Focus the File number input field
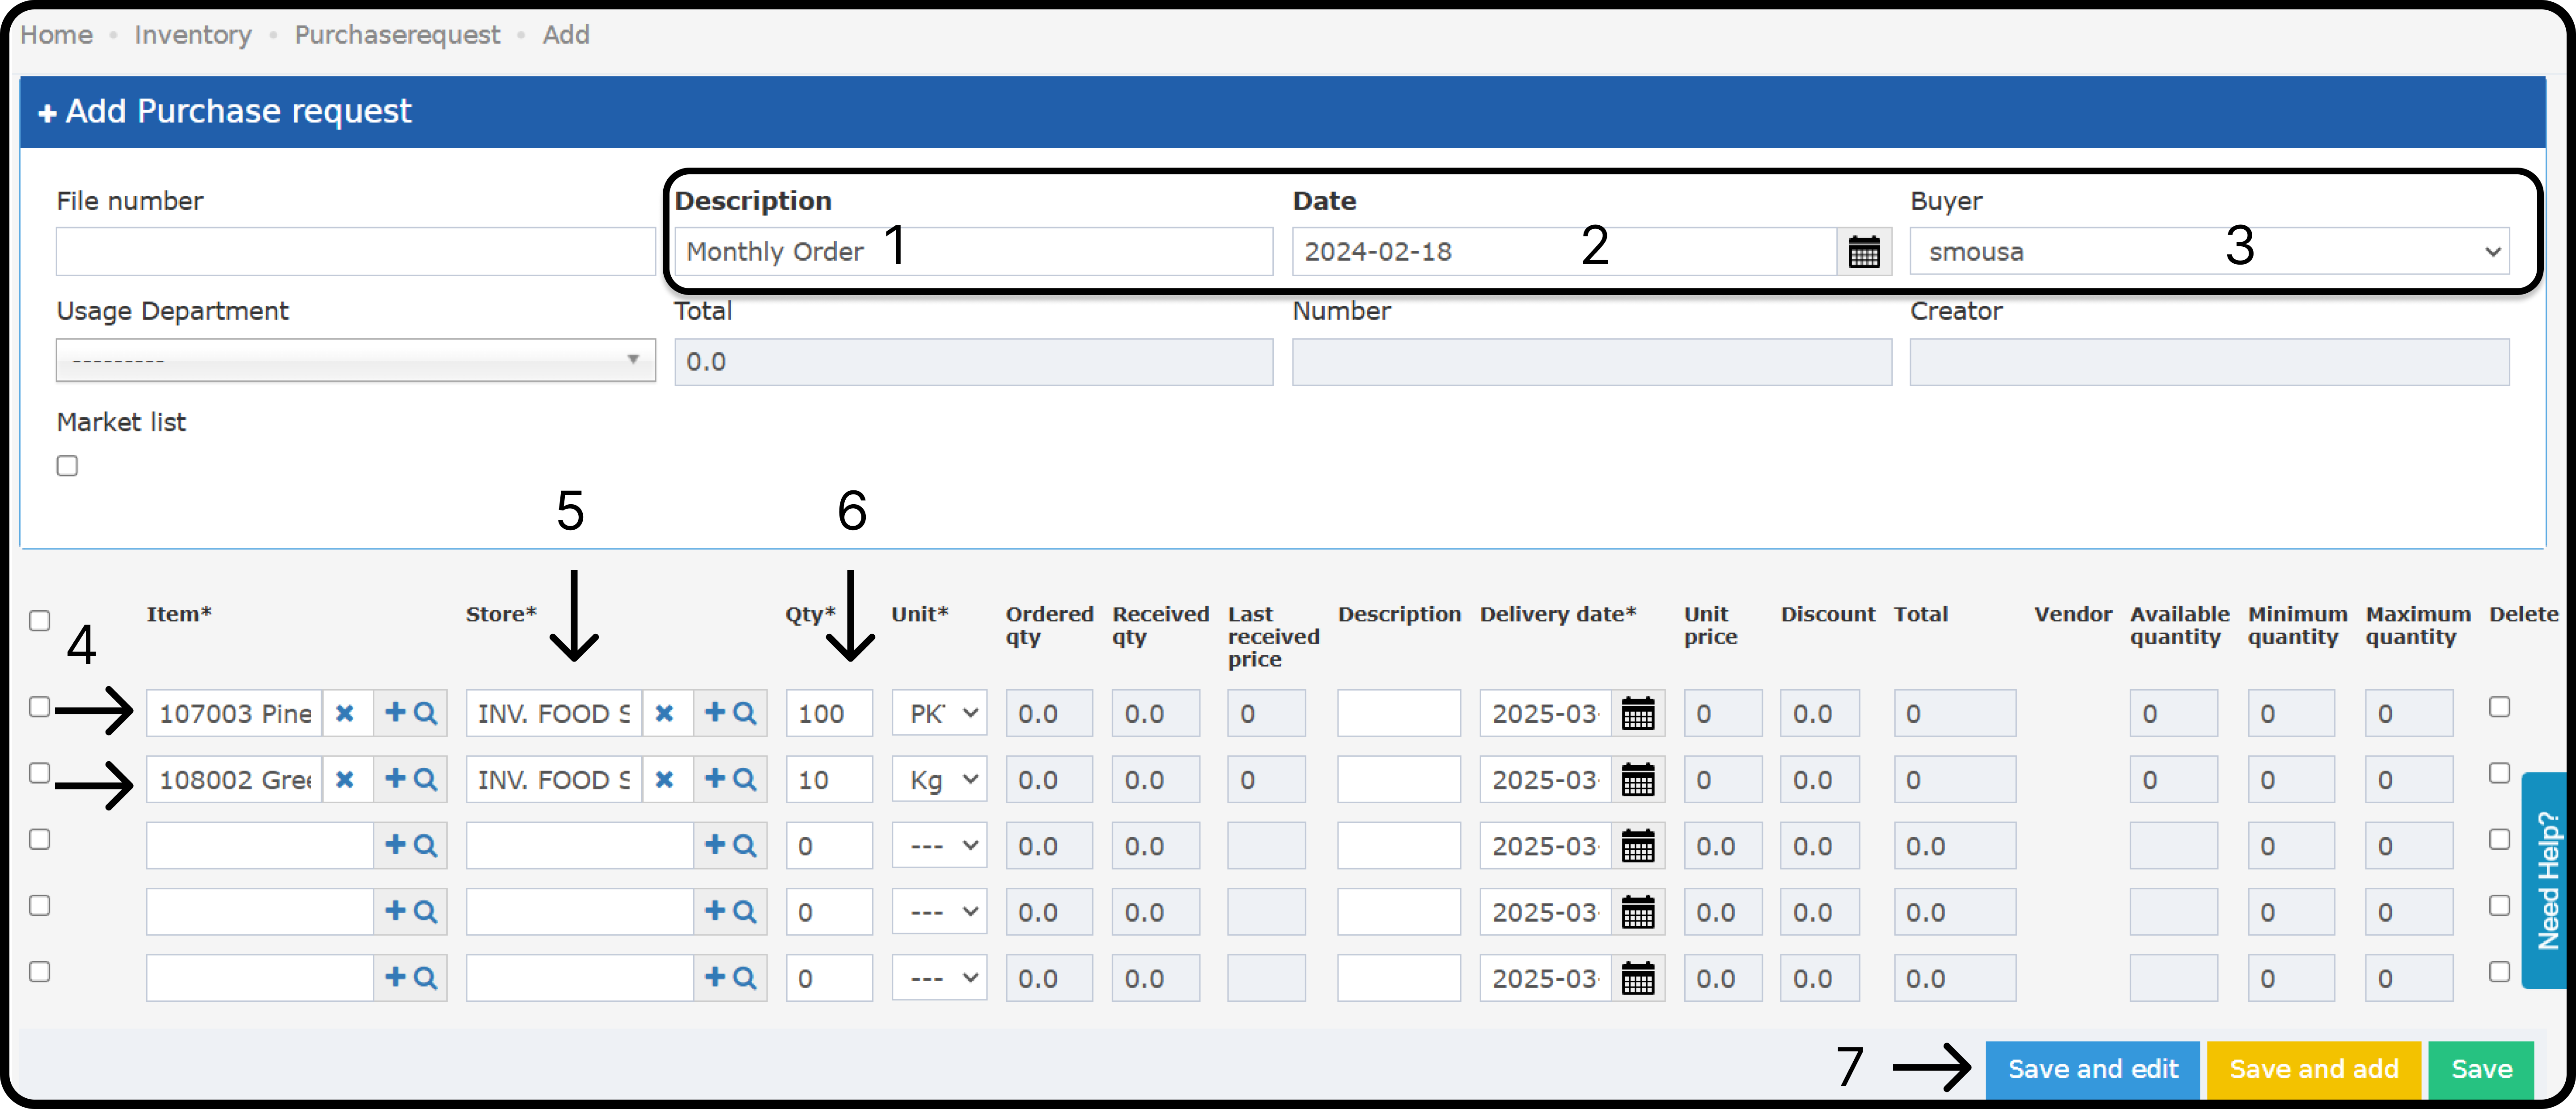Viewport: 2576px width, 1109px height. 356,252
